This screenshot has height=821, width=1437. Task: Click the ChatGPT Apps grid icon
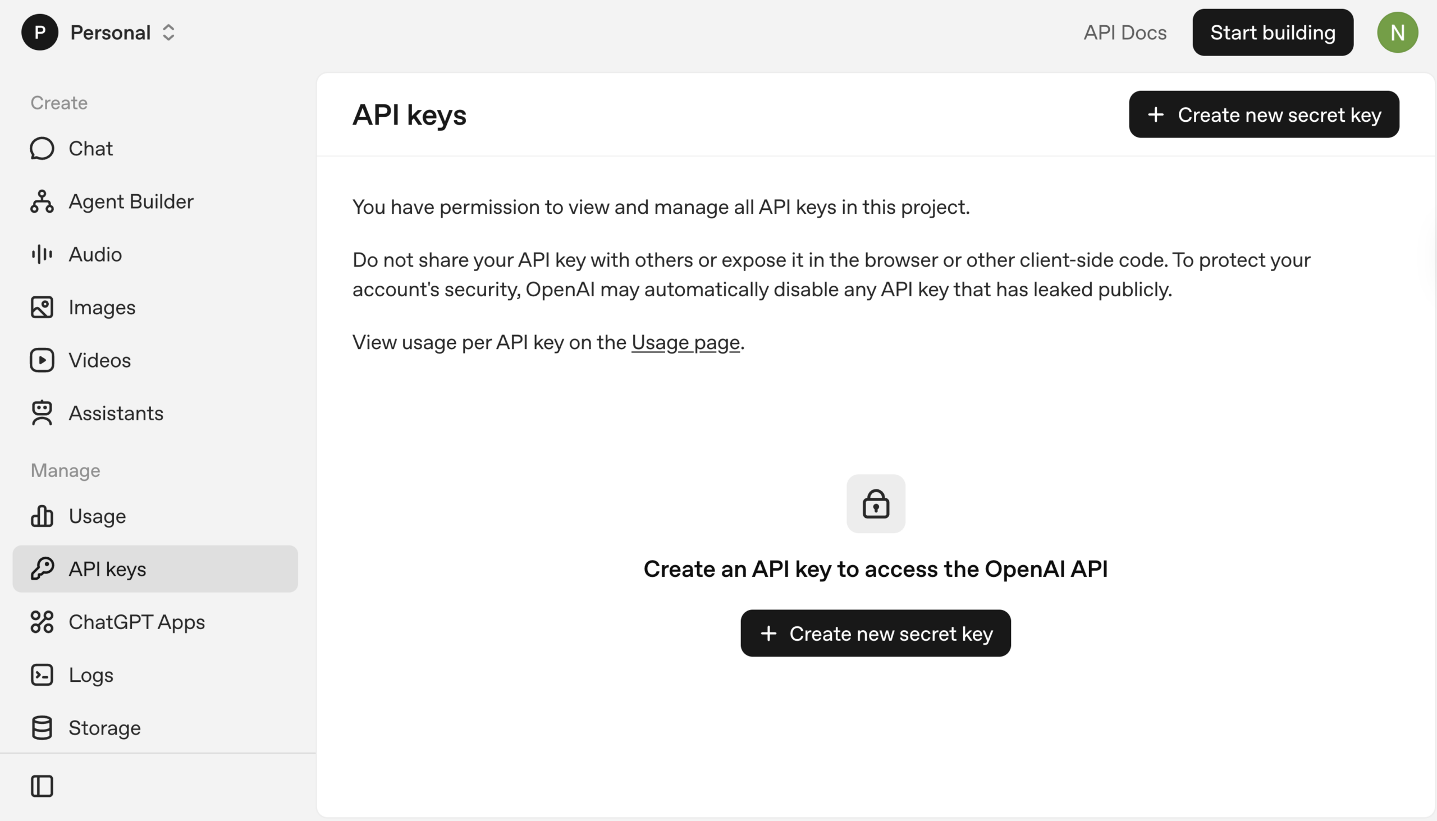tap(42, 622)
